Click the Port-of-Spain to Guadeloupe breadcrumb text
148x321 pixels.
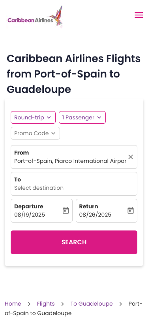pos(73,308)
